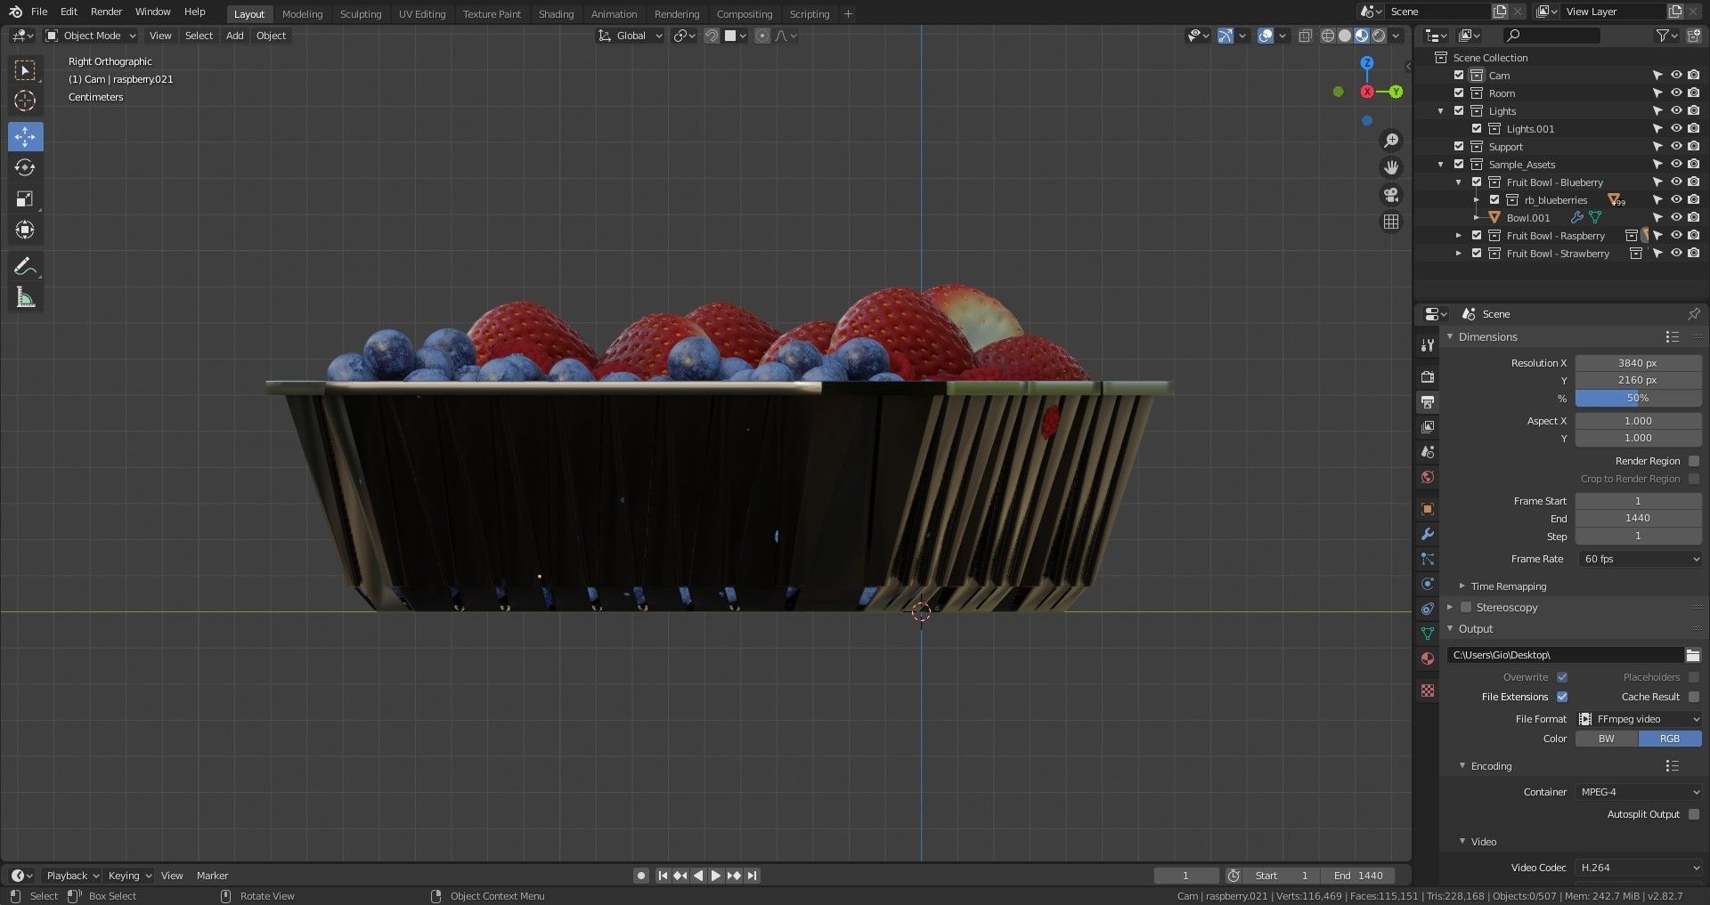Image resolution: width=1710 pixels, height=905 pixels.
Task: Disable the Overwrite checkbox
Action: [x=1562, y=677]
